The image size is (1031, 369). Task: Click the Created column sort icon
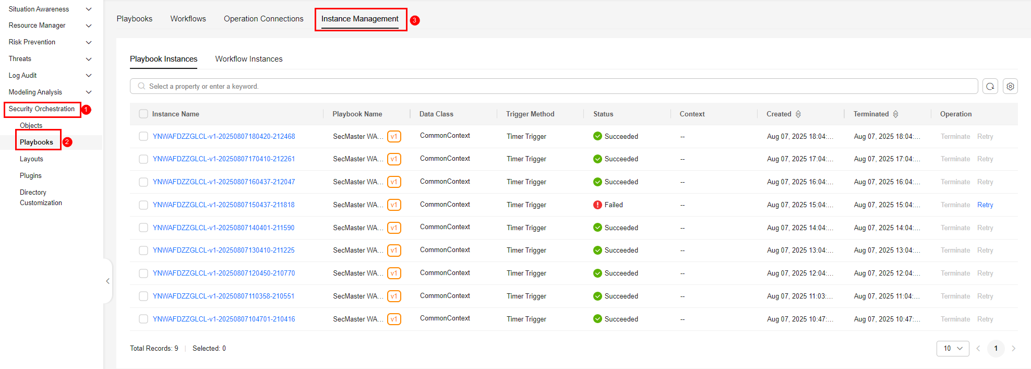(798, 114)
